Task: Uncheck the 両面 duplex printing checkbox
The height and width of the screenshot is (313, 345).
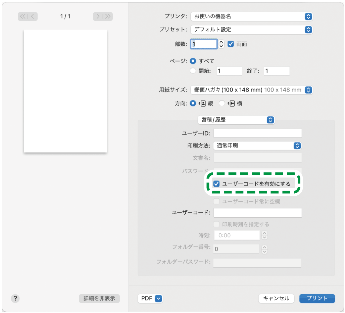Action: (231, 44)
